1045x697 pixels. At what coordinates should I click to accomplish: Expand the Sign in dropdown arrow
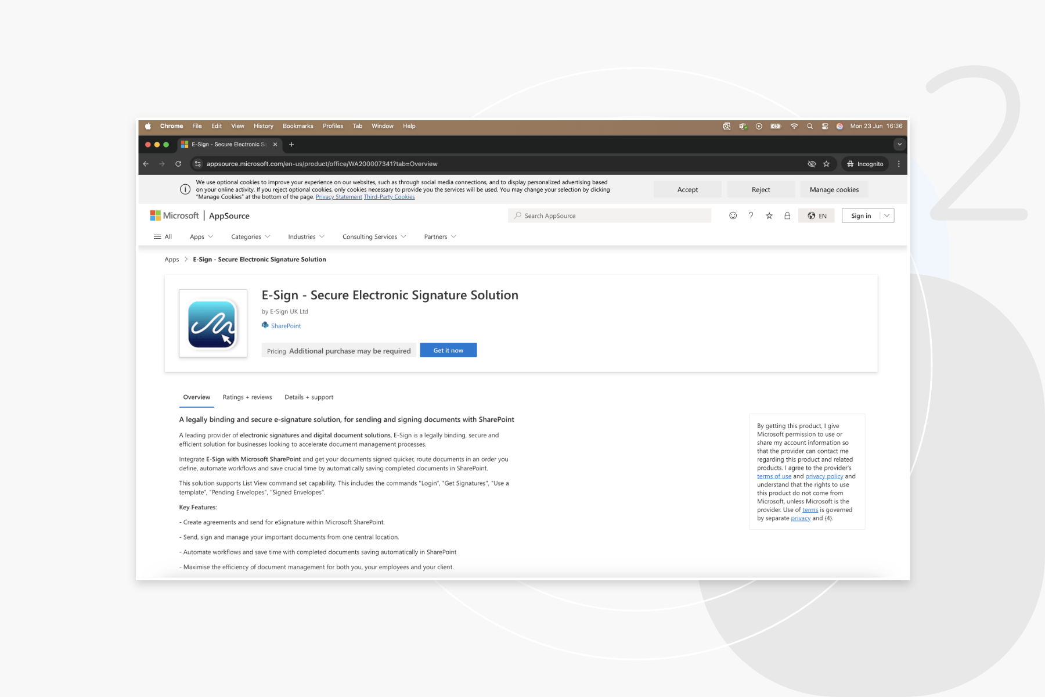coord(887,215)
